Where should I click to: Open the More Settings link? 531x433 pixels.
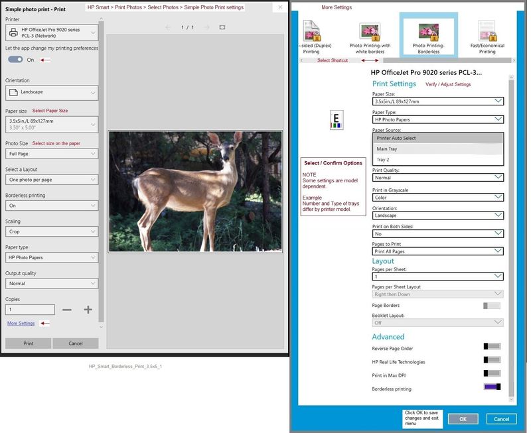(x=21, y=324)
